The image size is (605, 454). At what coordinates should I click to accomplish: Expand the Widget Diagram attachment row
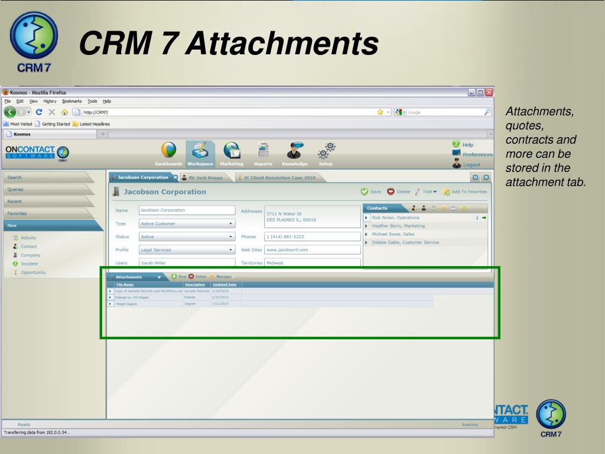[x=110, y=304]
